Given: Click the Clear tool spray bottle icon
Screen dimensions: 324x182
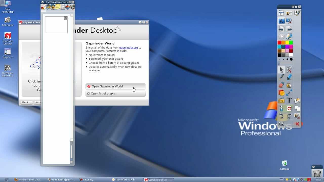Looking at the screenshot, I should pos(281,108).
